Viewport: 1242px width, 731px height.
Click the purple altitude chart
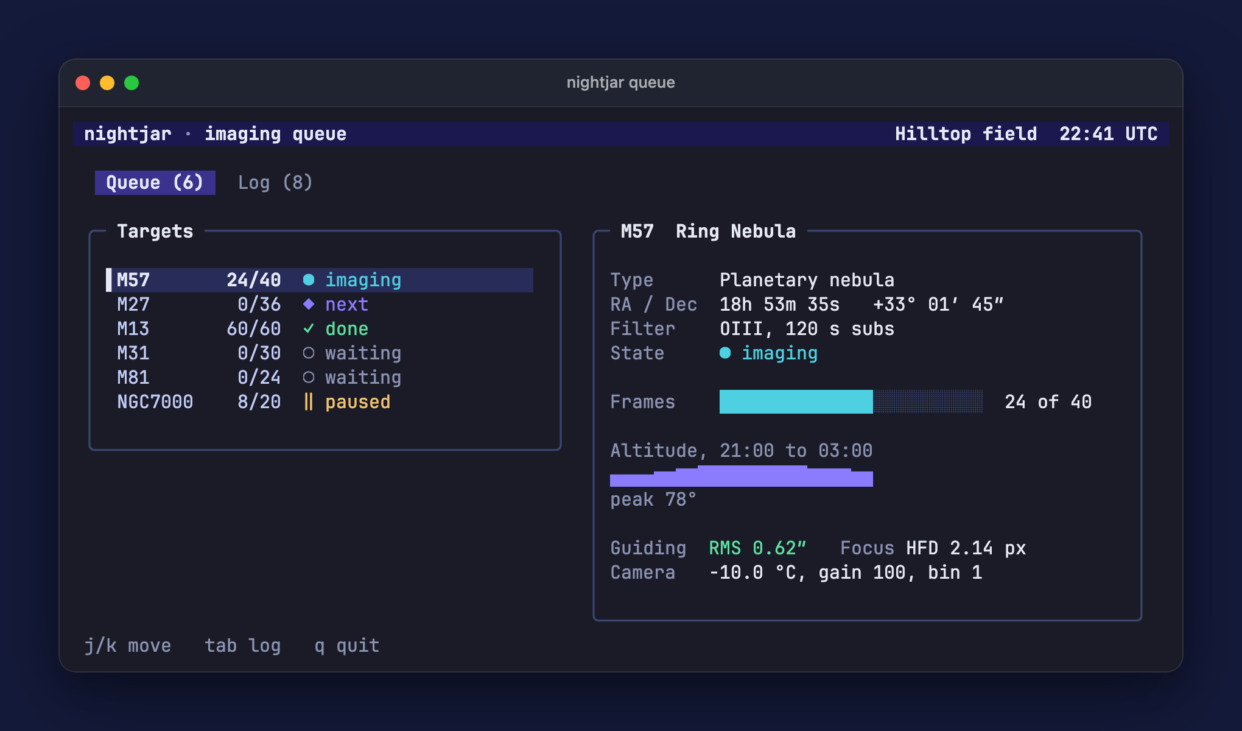pyautogui.click(x=742, y=476)
